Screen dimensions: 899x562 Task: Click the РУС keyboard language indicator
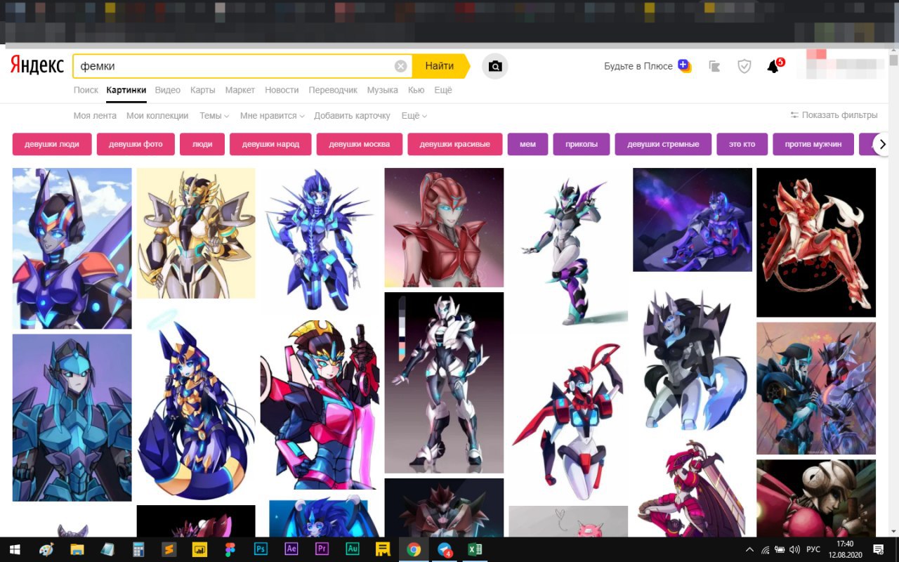(813, 549)
